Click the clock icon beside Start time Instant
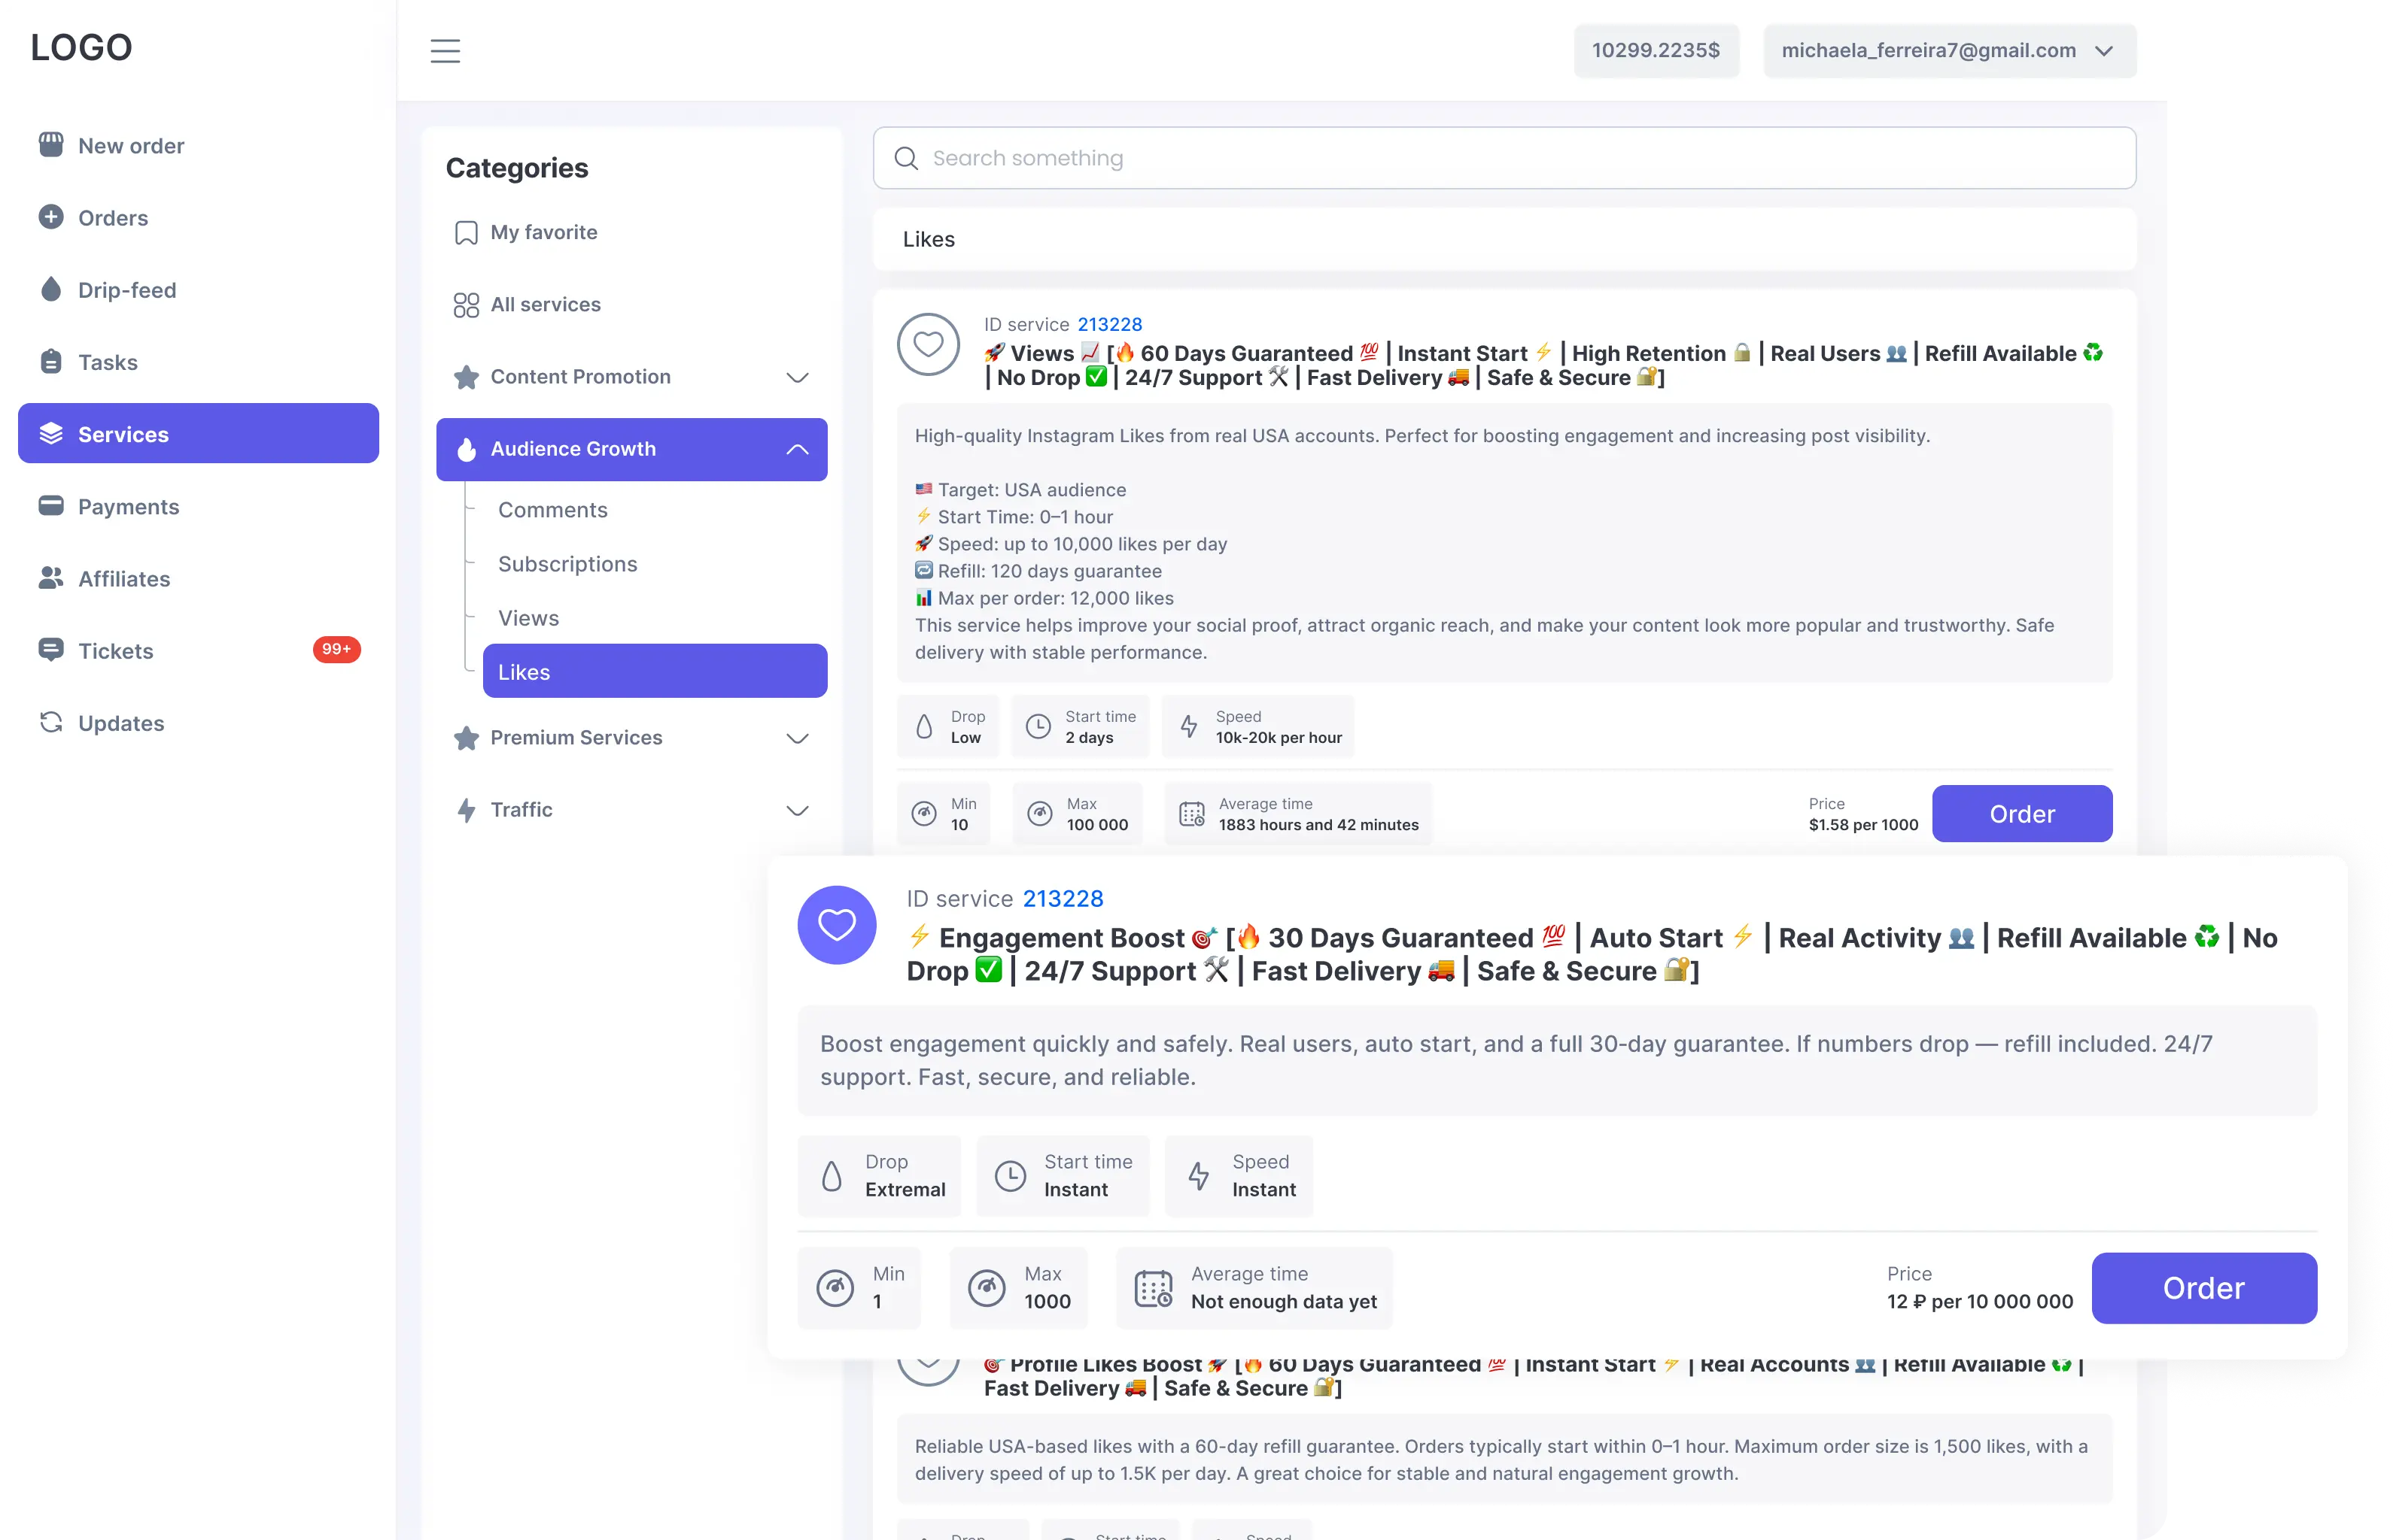 [1011, 1176]
